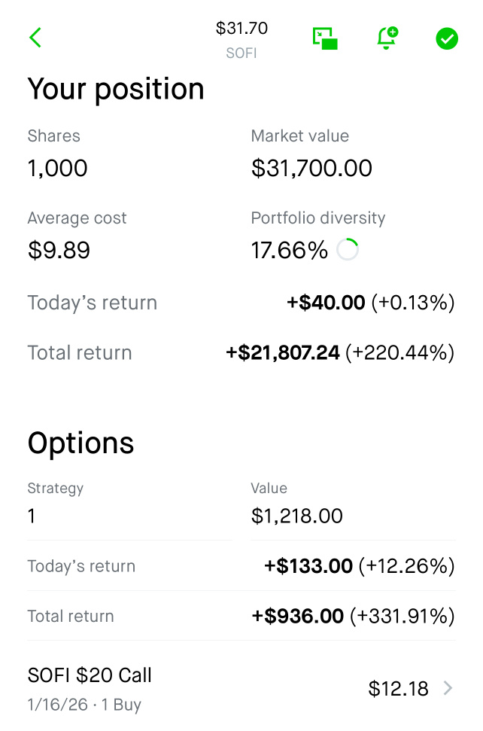Tap the $31.70 price in the header
483x731 pixels.
(241, 27)
